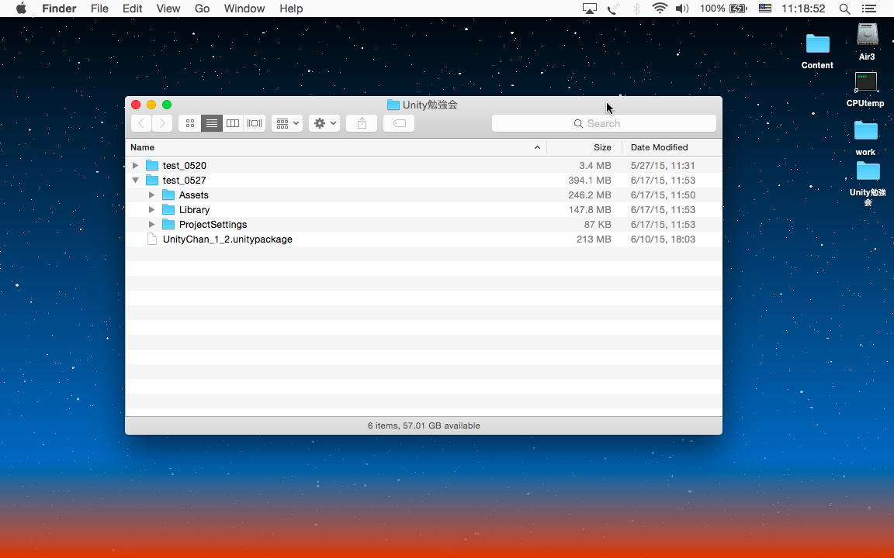The width and height of the screenshot is (894, 558).
Task: Switch Finder to column view
Action: tap(233, 123)
